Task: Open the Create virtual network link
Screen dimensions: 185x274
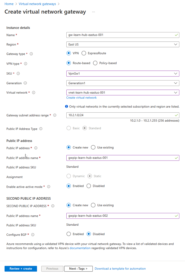Action: pos(81,98)
